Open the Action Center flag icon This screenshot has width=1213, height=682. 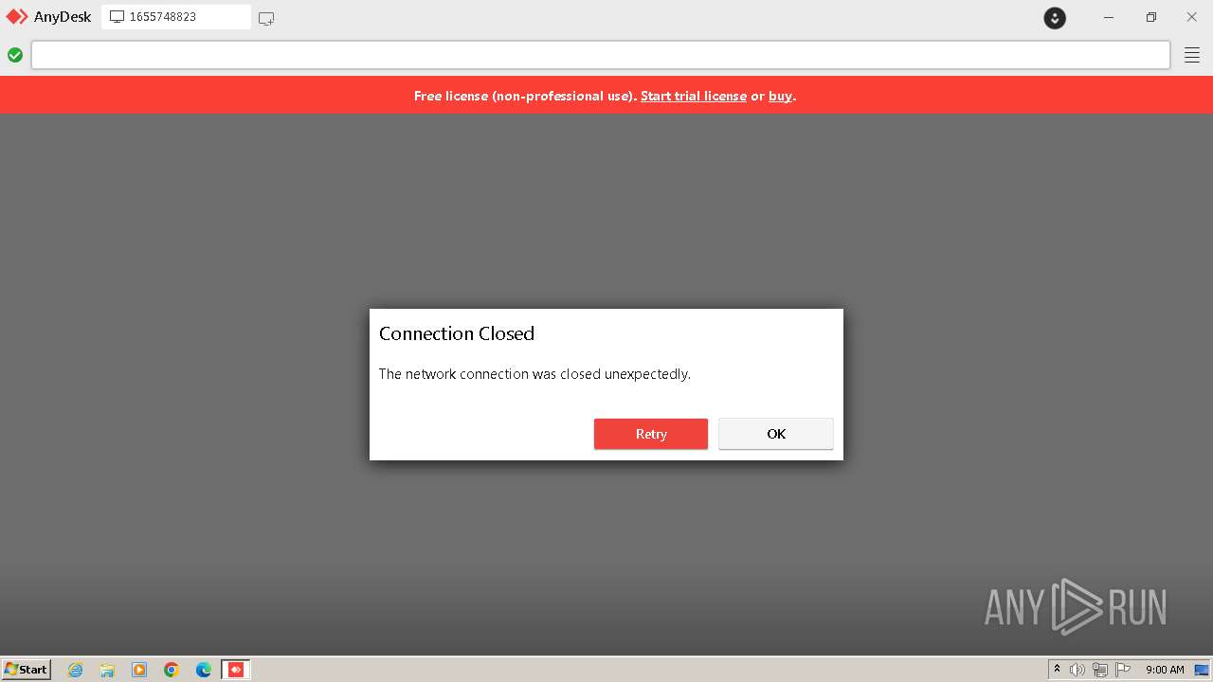tap(1123, 670)
